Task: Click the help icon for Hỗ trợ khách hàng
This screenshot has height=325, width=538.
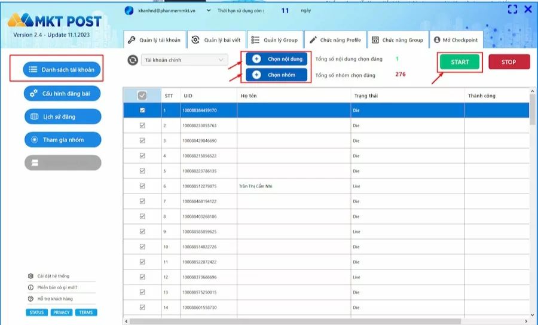Action: (30, 298)
